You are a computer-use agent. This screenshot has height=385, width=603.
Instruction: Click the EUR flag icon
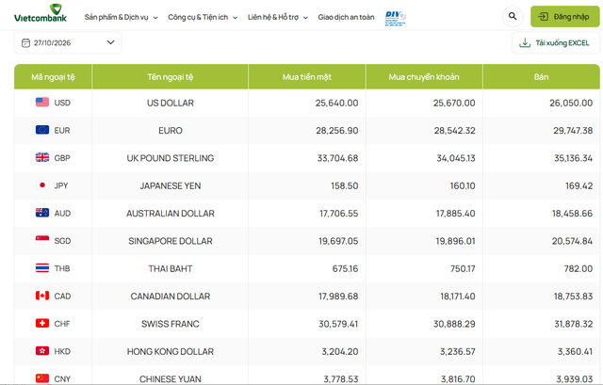[42, 130]
